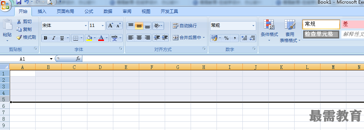
Task: Expand the 字体 font dialog launcher
Action: point(121,48)
